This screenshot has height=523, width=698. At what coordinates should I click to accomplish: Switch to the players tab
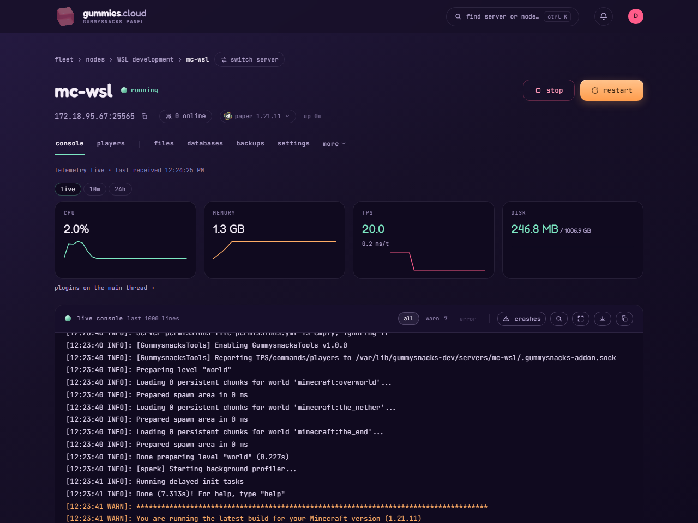click(x=111, y=143)
